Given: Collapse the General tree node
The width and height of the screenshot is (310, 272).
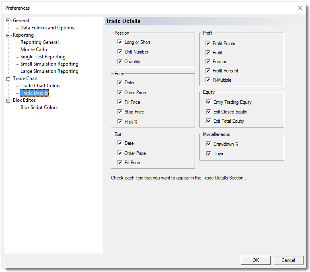Looking at the screenshot, I should click(x=8, y=21).
